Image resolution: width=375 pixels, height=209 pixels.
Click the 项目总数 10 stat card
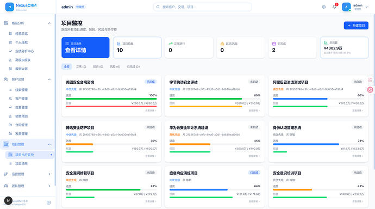[137, 47]
